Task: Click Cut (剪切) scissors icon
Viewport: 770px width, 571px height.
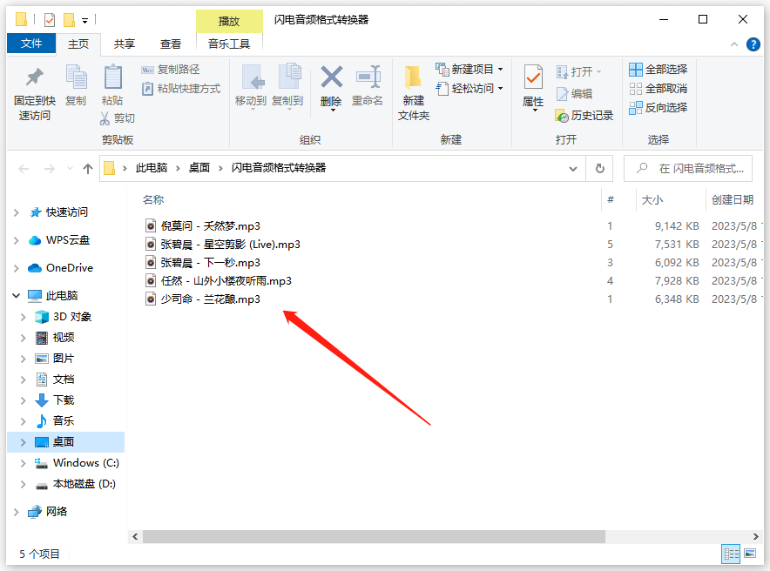Action: 105,118
